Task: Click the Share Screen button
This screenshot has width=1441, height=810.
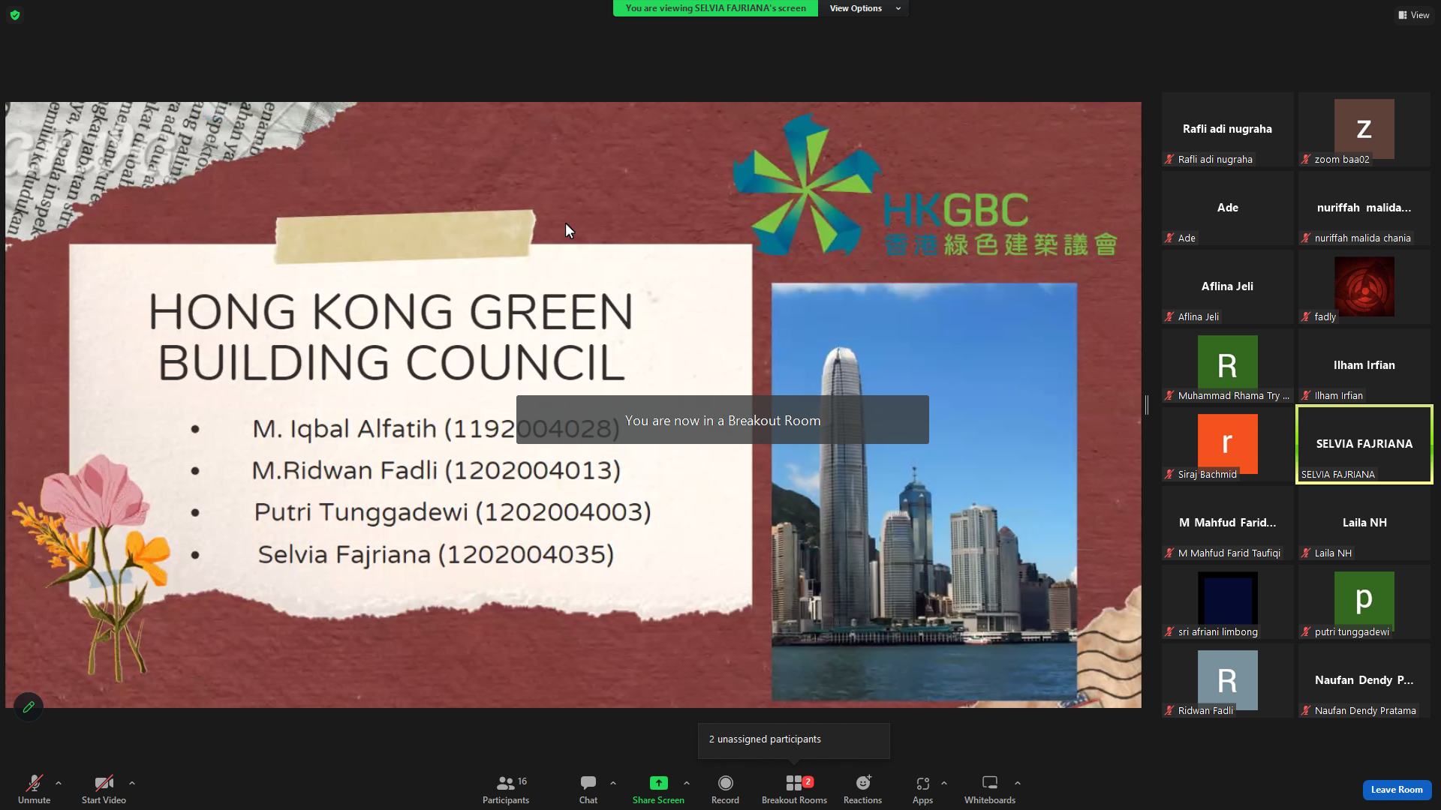Action: pyautogui.click(x=658, y=789)
